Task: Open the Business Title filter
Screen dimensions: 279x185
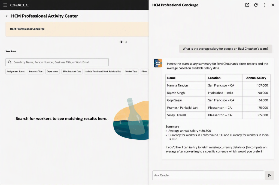Action: [36, 71]
